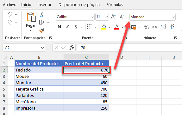Open fill color dropdown arrow
The image size is (182, 115).
click(110, 27)
